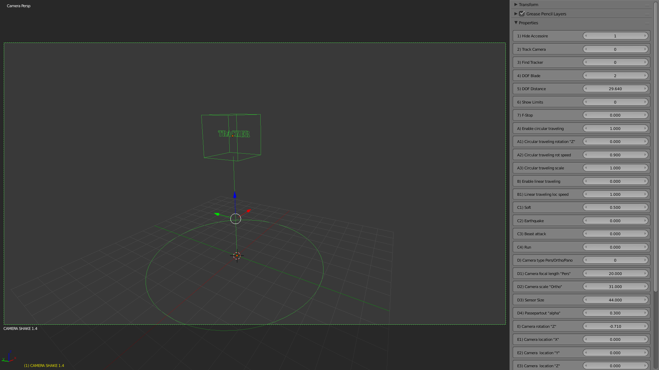Decrease Hide Accesoire using its left arrow

586,36
